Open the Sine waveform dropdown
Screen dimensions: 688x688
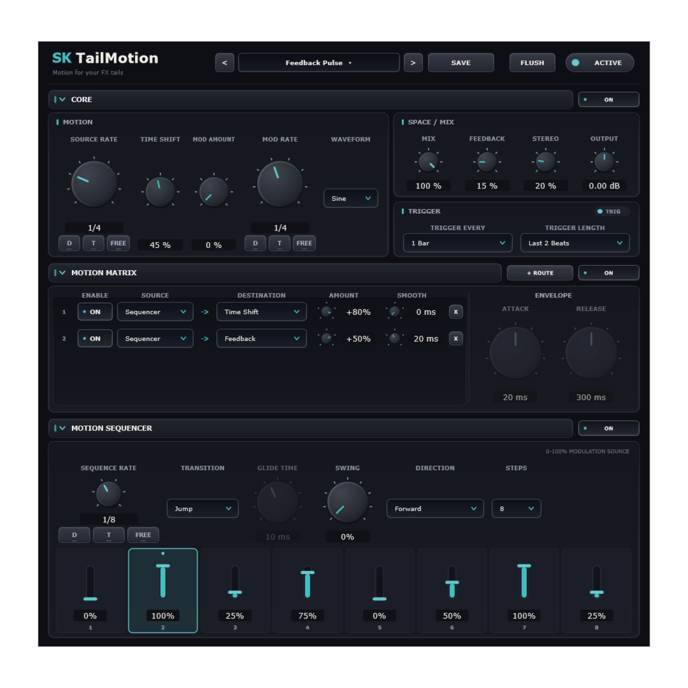[350, 198]
